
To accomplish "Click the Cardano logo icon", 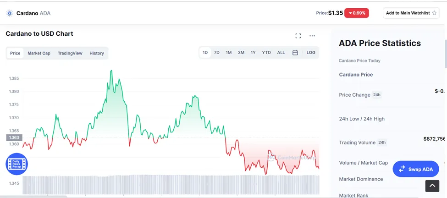I will pyautogui.click(x=10, y=13).
